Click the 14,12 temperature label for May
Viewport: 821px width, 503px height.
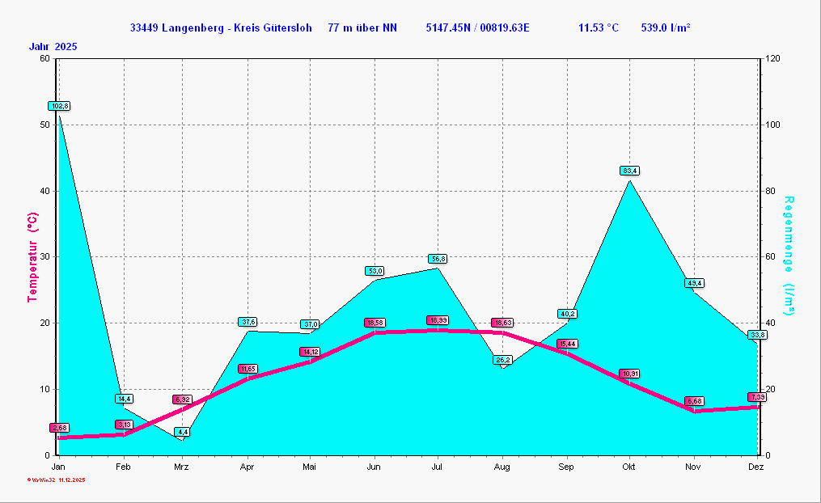coord(310,352)
